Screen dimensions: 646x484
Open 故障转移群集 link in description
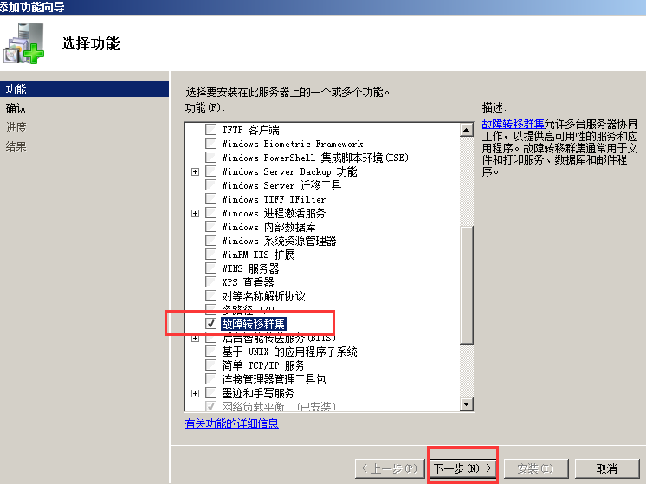pyautogui.click(x=513, y=124)
